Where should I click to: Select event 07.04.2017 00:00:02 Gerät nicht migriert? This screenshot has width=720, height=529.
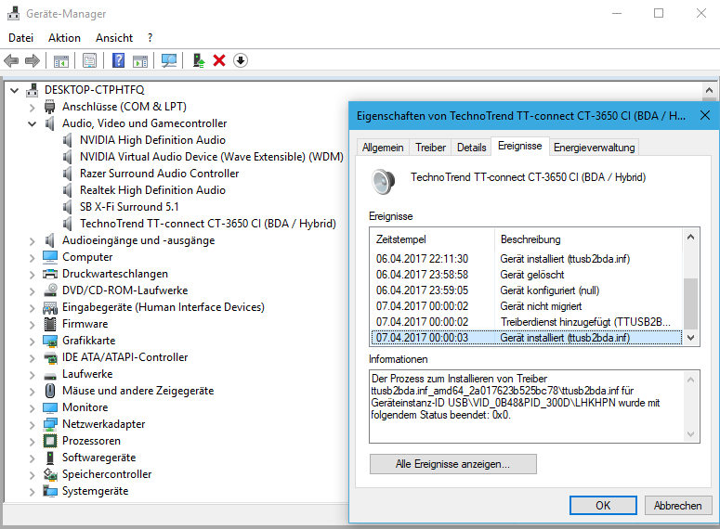[x=526, y=306]
